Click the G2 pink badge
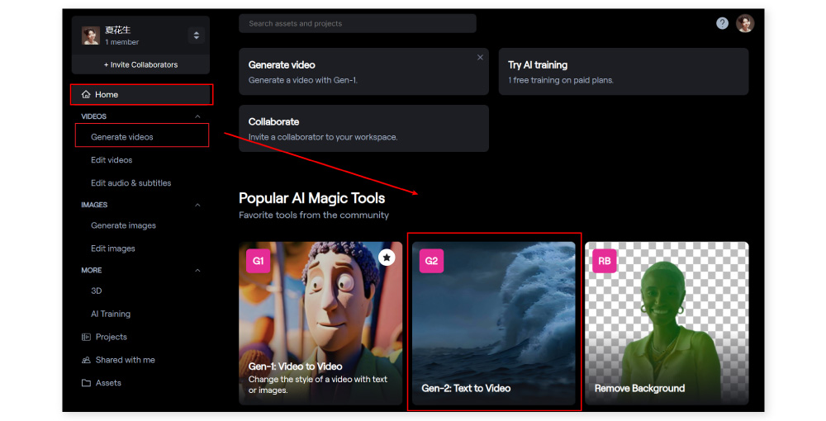826x421 pixels. coord(431,261)
